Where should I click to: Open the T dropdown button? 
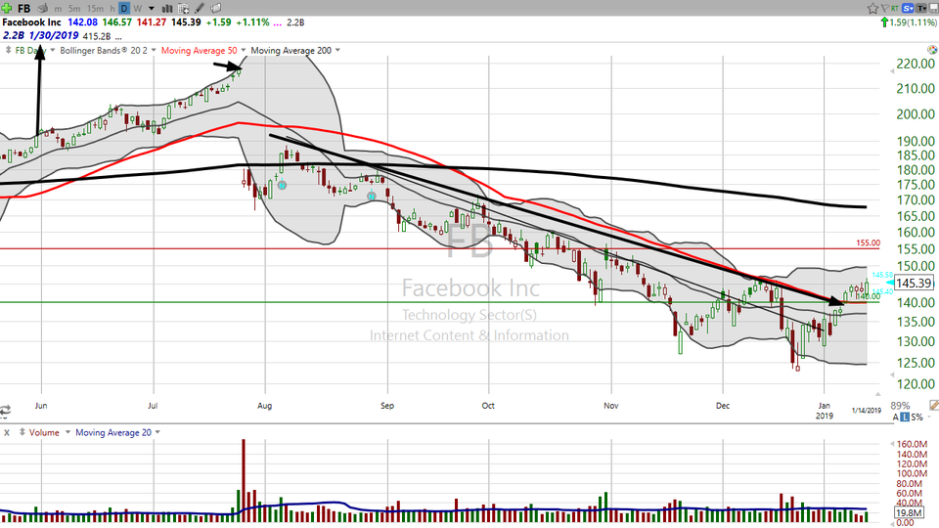click(920, 9)
